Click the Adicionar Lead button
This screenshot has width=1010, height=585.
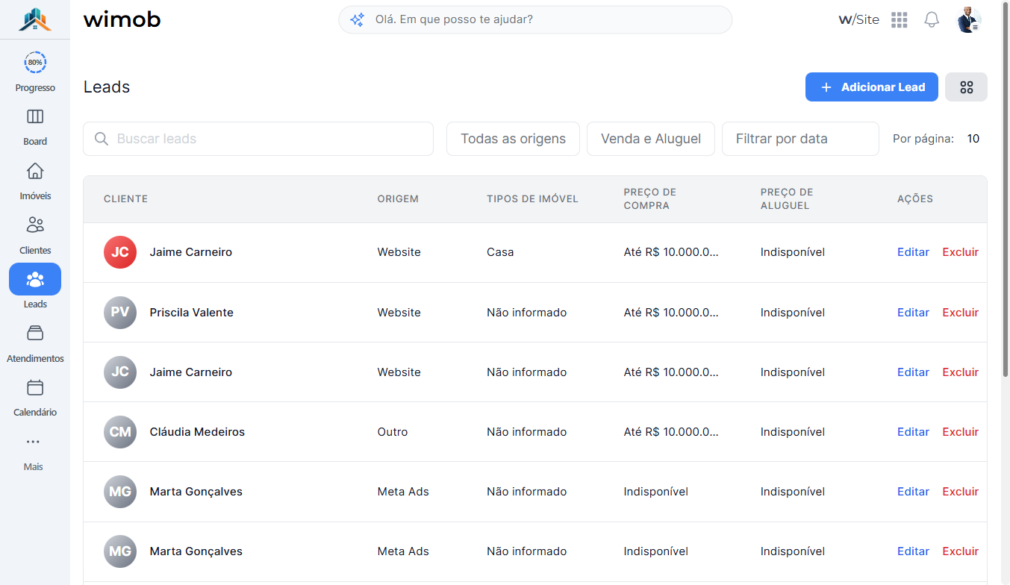pyautogui.click(x=872, y=87)
